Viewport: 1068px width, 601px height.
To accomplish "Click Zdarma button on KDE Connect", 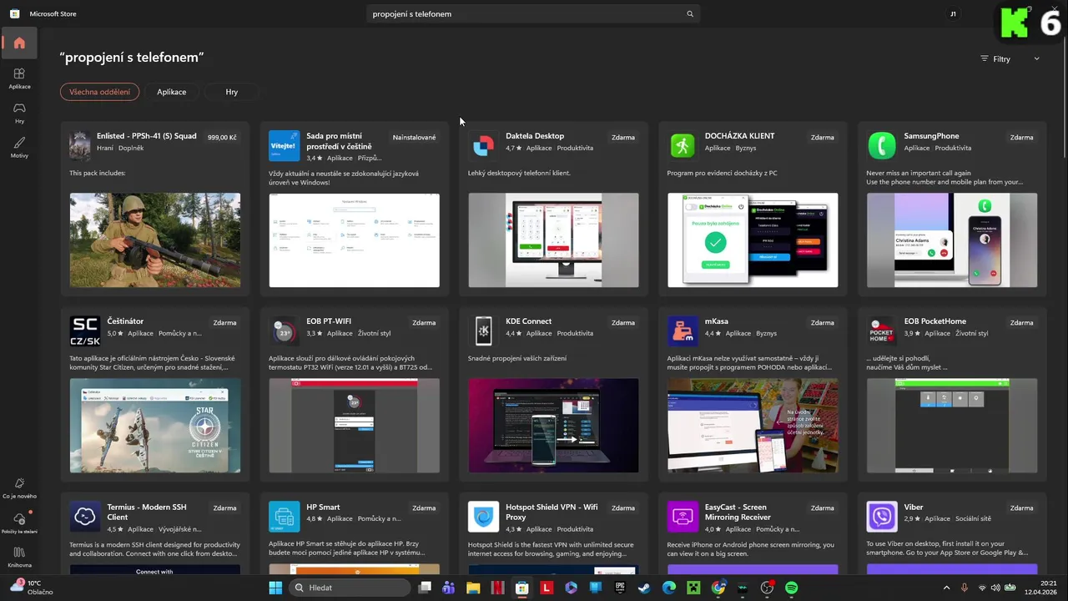I will pyautogui.click(x=623, y=322).
